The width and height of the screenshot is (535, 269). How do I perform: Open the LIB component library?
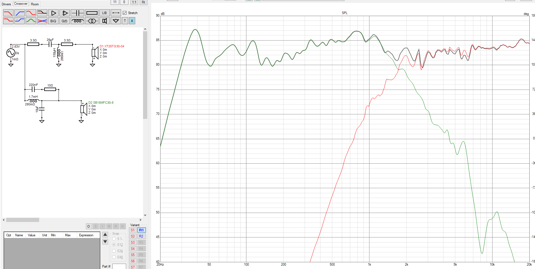pos(104,13)
